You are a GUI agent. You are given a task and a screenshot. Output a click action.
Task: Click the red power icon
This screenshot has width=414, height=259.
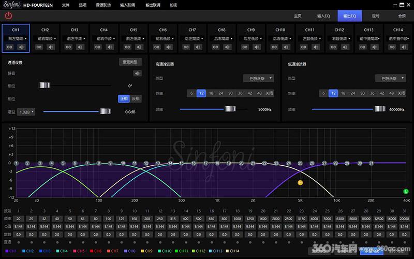point(8,16)
